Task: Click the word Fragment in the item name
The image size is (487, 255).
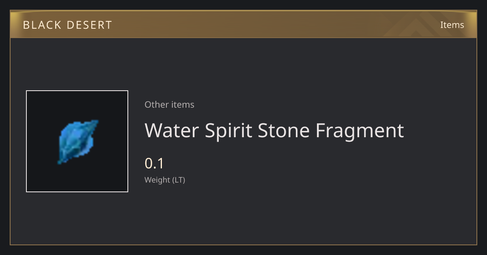Action: (x=360, y=131)
